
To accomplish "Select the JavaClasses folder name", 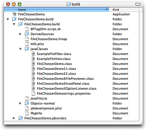I will tap(39, 49).
